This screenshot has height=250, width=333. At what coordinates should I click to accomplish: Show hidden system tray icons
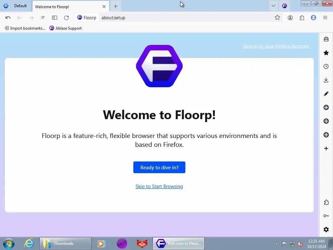pyautogui.click(x=276, y=244)
